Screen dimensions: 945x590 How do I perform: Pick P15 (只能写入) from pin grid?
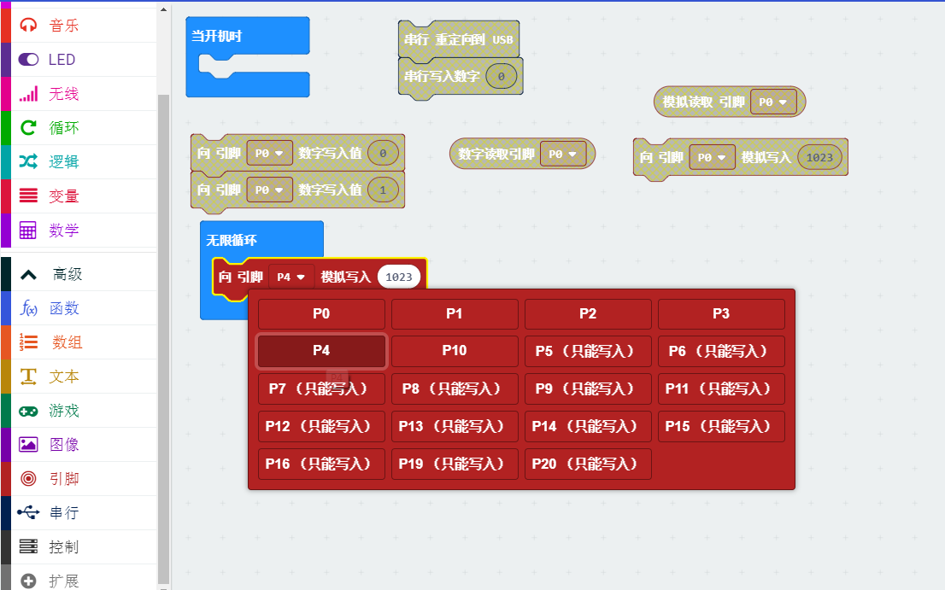(721, 426)
